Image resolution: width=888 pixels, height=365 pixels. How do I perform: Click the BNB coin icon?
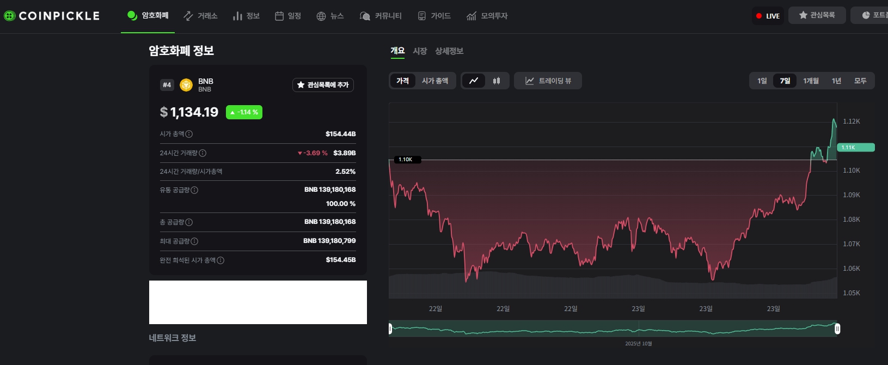(186, 85)
